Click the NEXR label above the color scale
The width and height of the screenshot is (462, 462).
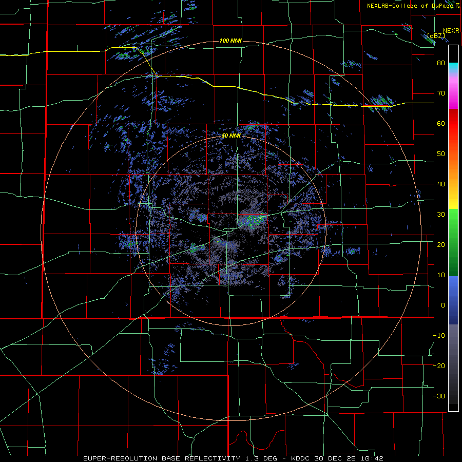point(451,31)
